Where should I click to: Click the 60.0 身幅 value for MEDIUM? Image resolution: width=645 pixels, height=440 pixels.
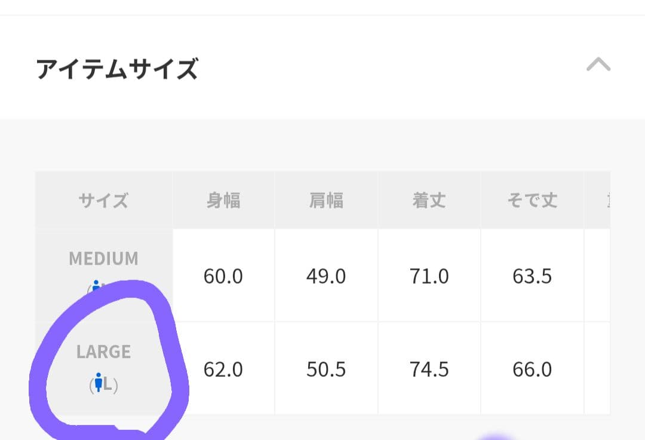point(223,276)
